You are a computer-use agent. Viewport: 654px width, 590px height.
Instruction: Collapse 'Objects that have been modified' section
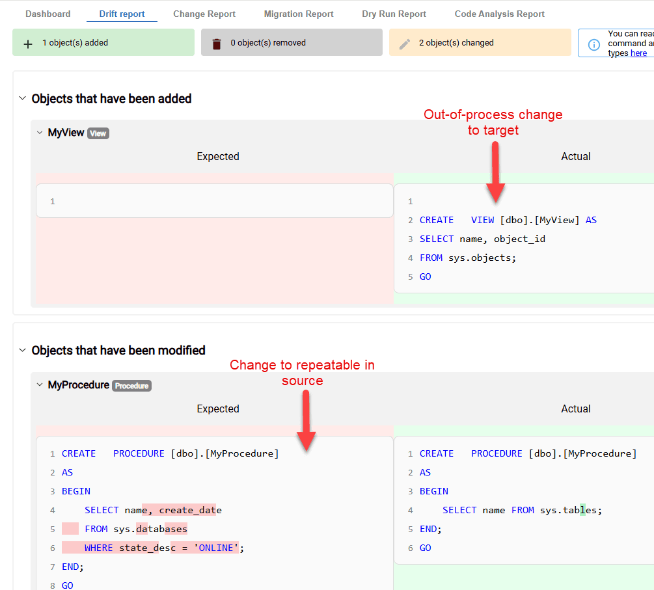(23, 350)
